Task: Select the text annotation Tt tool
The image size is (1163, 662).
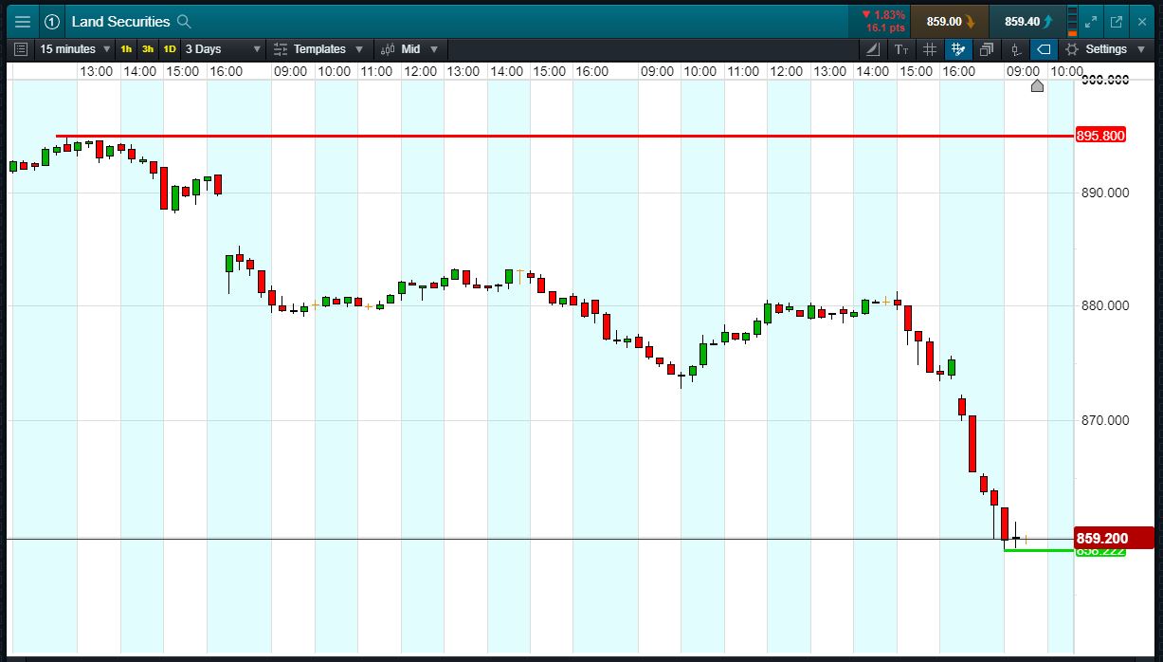Action: click(901, 49)
